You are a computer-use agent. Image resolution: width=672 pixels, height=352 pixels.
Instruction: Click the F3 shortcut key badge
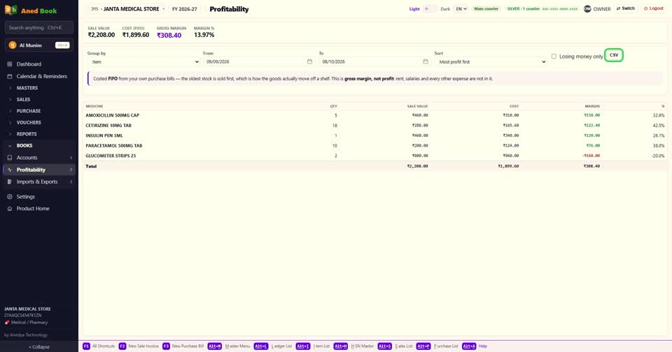tap(166, 346)
